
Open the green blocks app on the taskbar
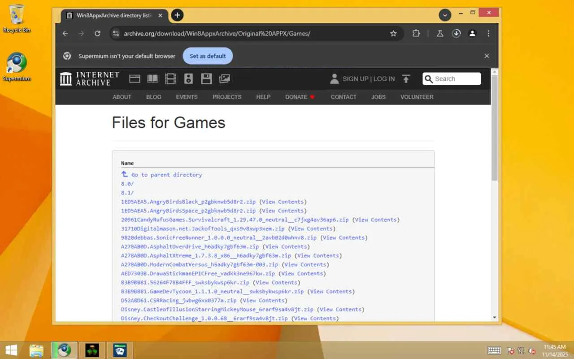click(92, 350)
